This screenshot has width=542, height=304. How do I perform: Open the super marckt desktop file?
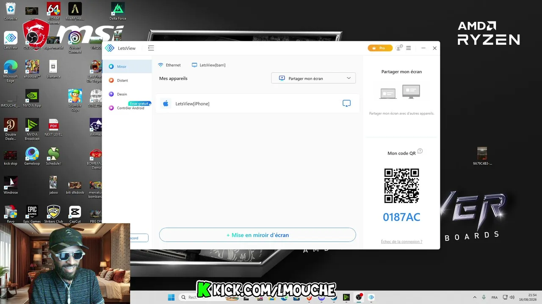(x=53, y=42)
